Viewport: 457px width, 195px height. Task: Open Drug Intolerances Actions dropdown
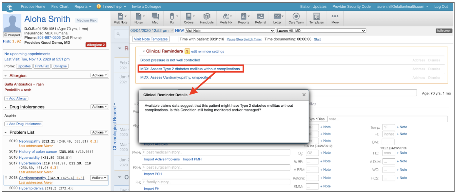[99, 107]
